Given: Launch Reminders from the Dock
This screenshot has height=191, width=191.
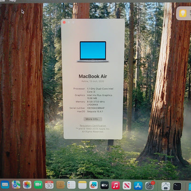Looking at the screenshot, I should click(72, 185).
